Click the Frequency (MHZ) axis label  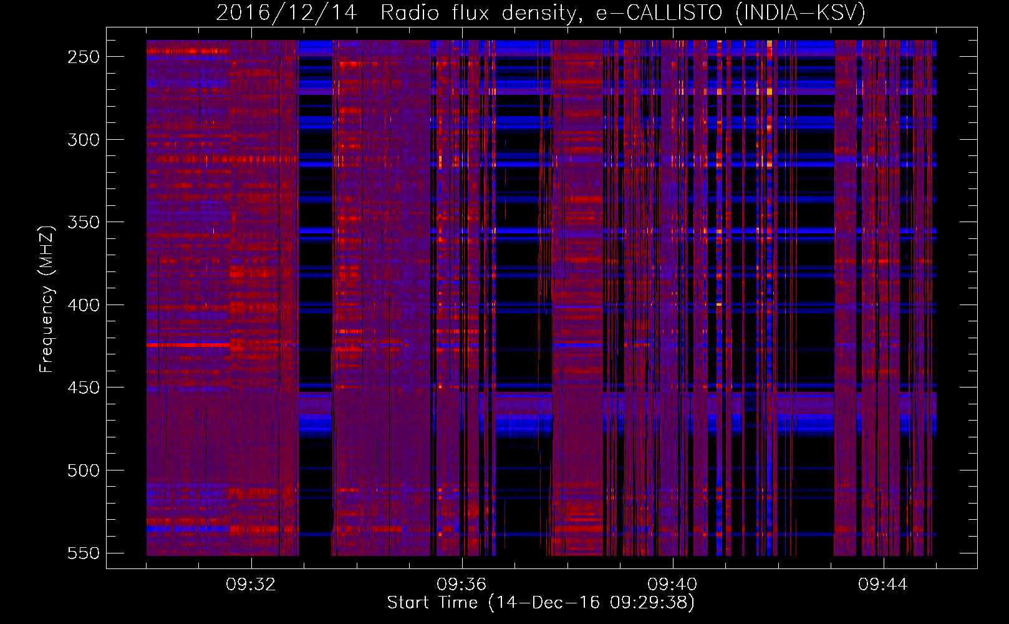coord(47,300)
